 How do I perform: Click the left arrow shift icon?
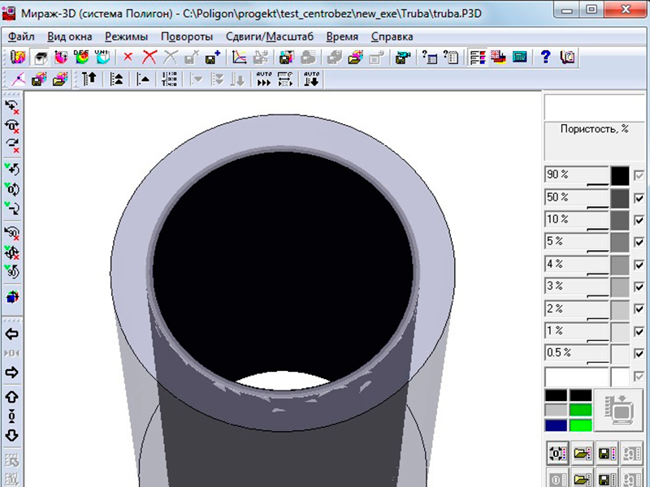pyautogui.click(x=12, y=334)
